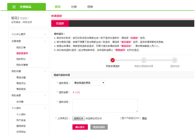This screenshot has height=135, width=195.
Task: Open the 全部商品 hamburger menu icon
Action: point(14,7)
